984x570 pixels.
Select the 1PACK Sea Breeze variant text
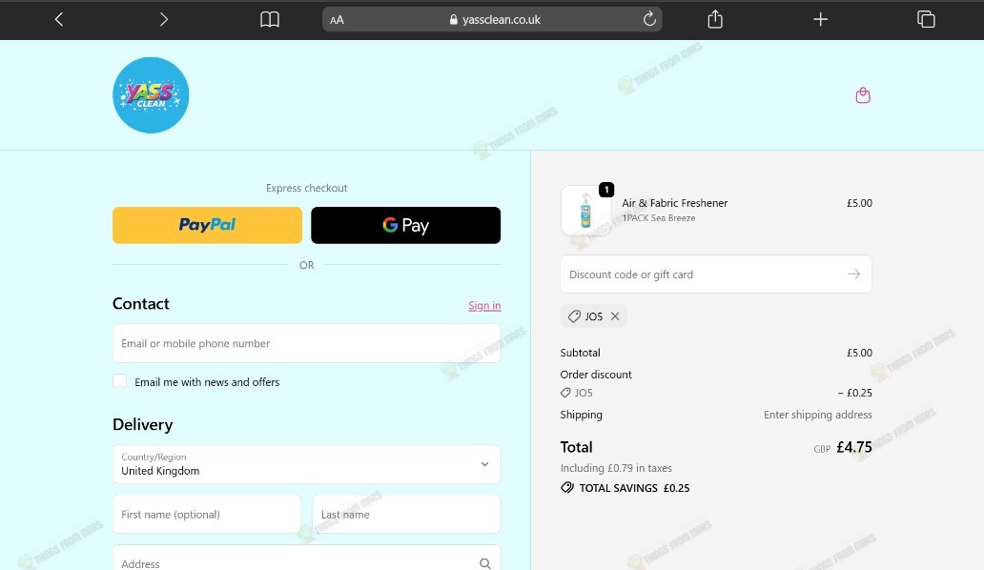click(x=658, y=218)
